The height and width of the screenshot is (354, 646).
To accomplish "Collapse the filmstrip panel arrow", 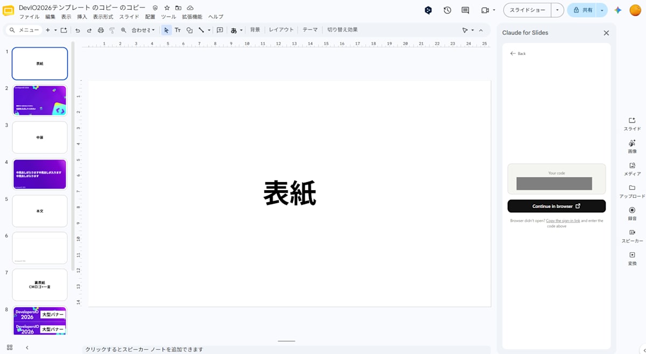I will pos(27,348).
